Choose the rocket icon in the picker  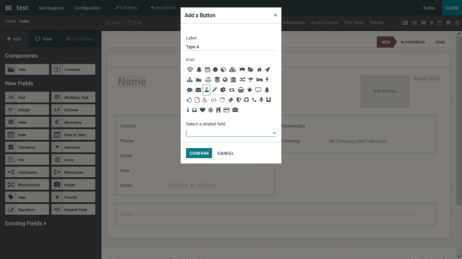tap(268, 69)
